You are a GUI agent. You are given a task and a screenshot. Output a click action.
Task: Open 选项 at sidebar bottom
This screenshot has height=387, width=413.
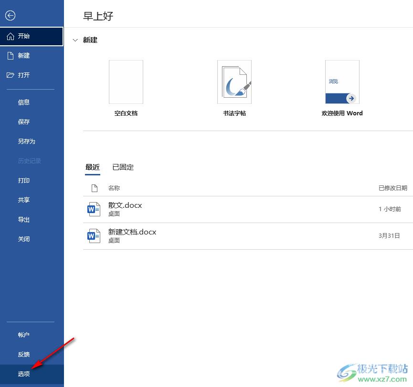(32, 374)
